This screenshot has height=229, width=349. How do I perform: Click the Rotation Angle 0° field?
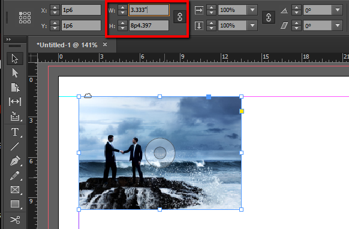(318, 10)
